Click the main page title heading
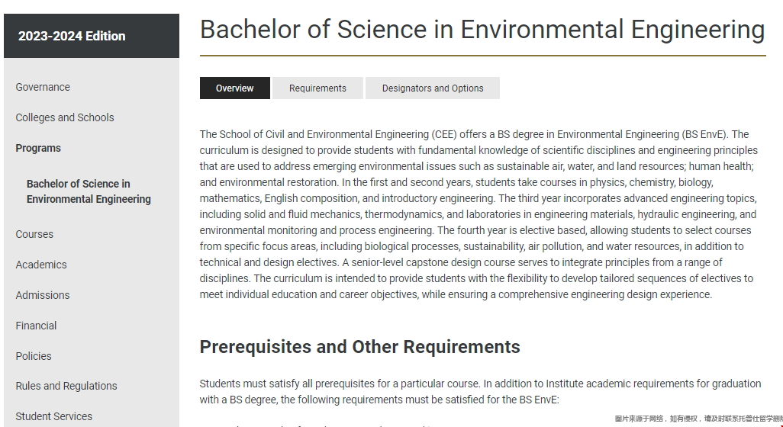This screenshot has height=427, width=783. [482, 30]
